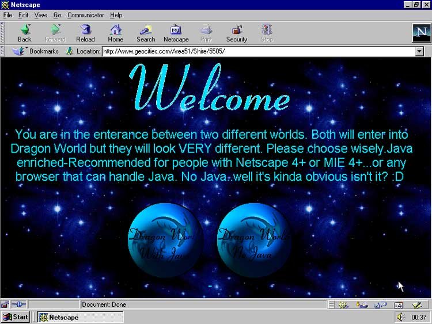432x324 pixels.
Task: Open Composer from the component bar
Action: [x=417, y=304]
